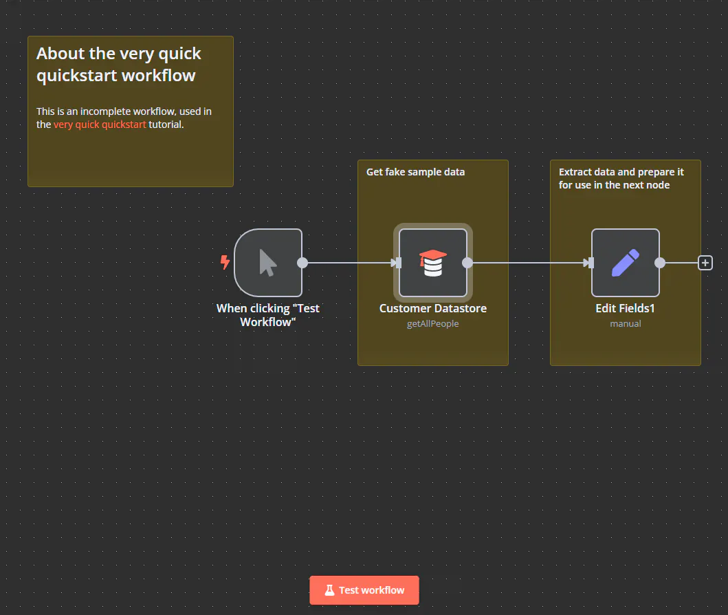The height and width of the screenshot is (615, 728).
Task: Click the "Edit Fields1" node label
Action: click(626, 308)
